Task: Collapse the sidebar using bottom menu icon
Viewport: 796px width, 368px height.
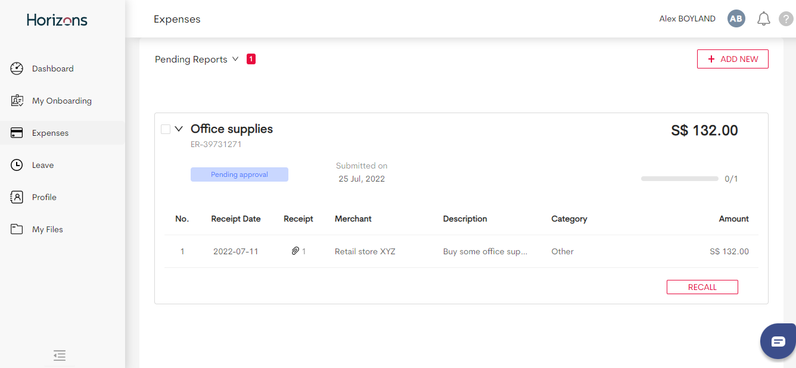Action: click(x=59, y=355)
